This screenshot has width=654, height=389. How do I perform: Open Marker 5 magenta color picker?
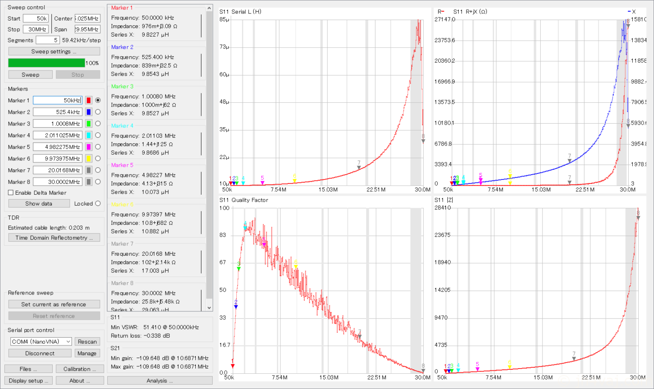[x=89, y=147]
